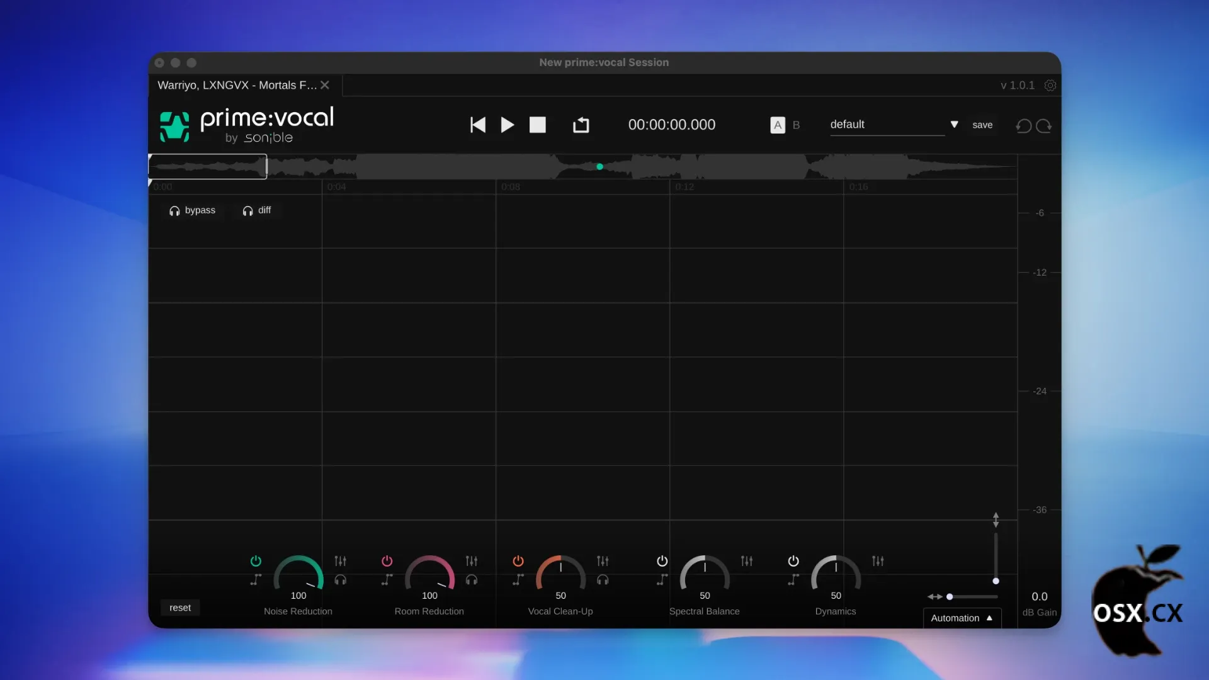Toggle Noise Reduction power button
The image size is (1209, 680).
click(x=256, y=561)
